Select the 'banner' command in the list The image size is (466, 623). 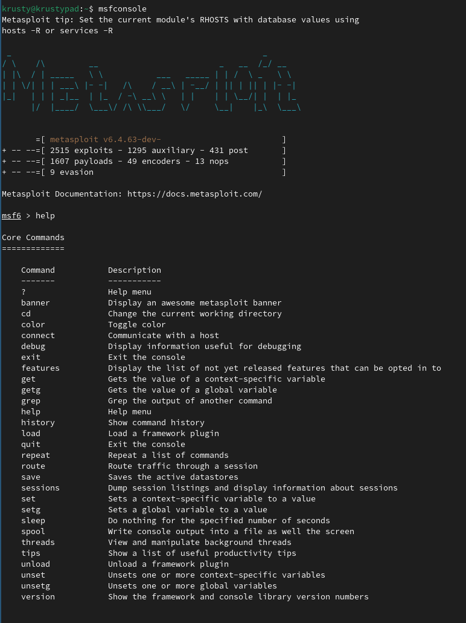point(36,303)
